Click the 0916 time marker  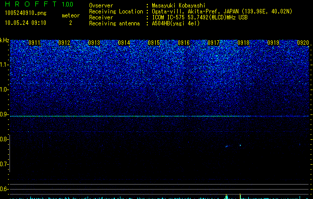(184, 43)
